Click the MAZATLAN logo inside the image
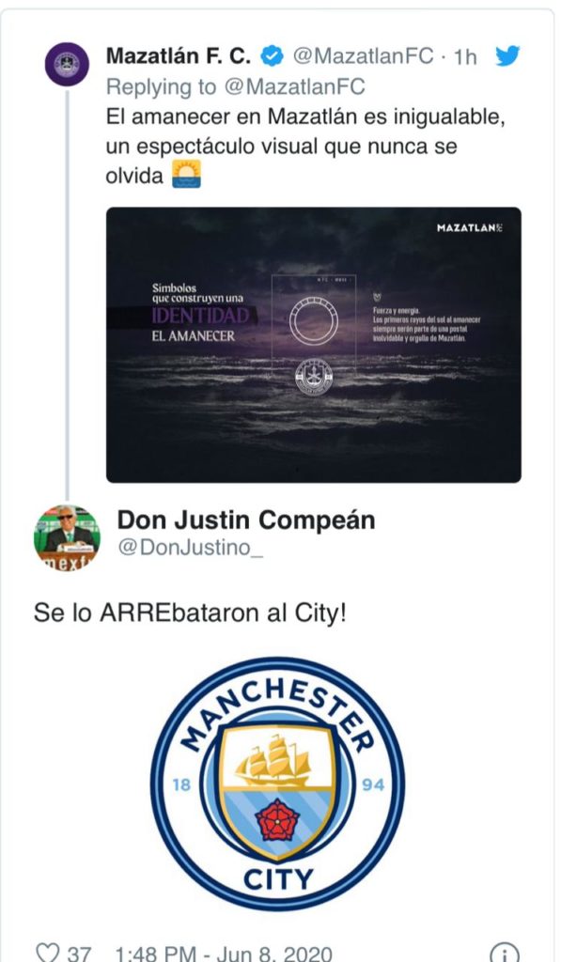Image resolution: width=561 pixels, height=962 pixels. pyautogui.click(x=470, y=227)
